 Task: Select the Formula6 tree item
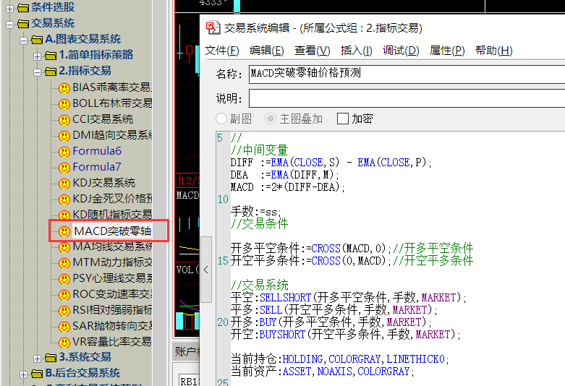[97, 151]
